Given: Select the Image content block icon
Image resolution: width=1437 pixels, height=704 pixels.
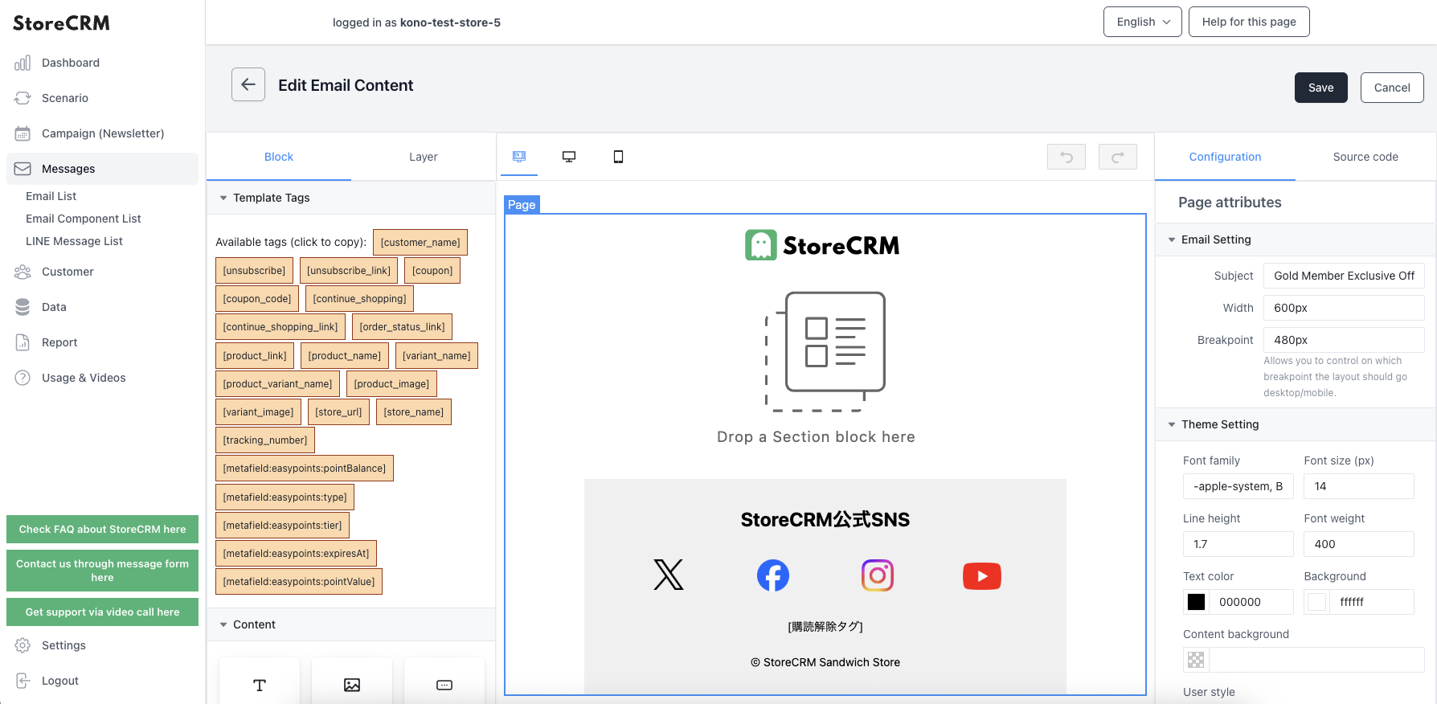Looking at the screenshot, I should coord(352,685).
